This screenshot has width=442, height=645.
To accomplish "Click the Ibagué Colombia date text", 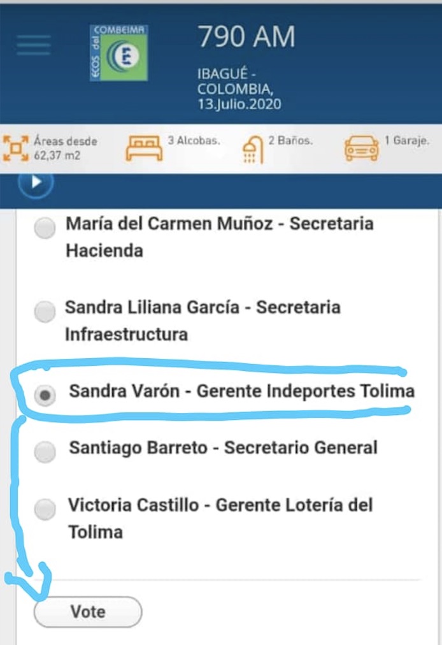I will (x=239, y=90).
